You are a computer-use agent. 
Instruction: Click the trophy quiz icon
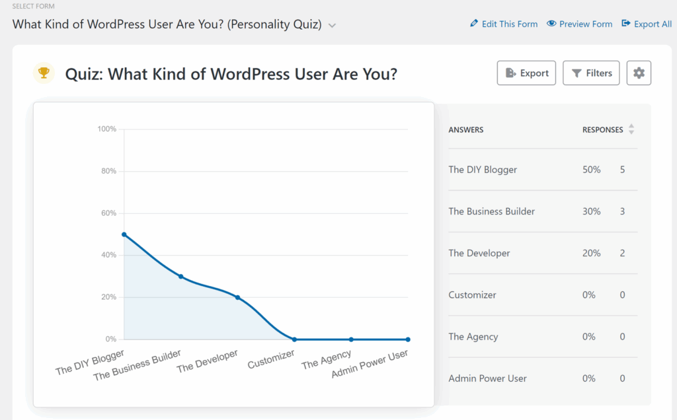click(44, 73)
